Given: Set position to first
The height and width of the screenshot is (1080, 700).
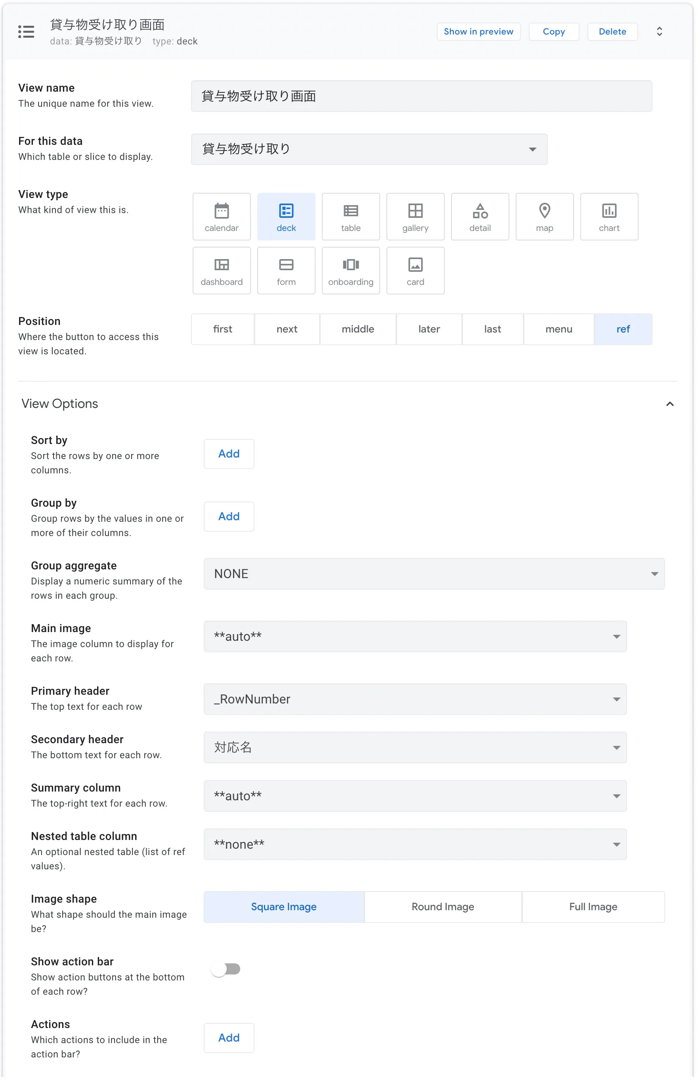Looking at the screenshot, I should pos(222,329).
